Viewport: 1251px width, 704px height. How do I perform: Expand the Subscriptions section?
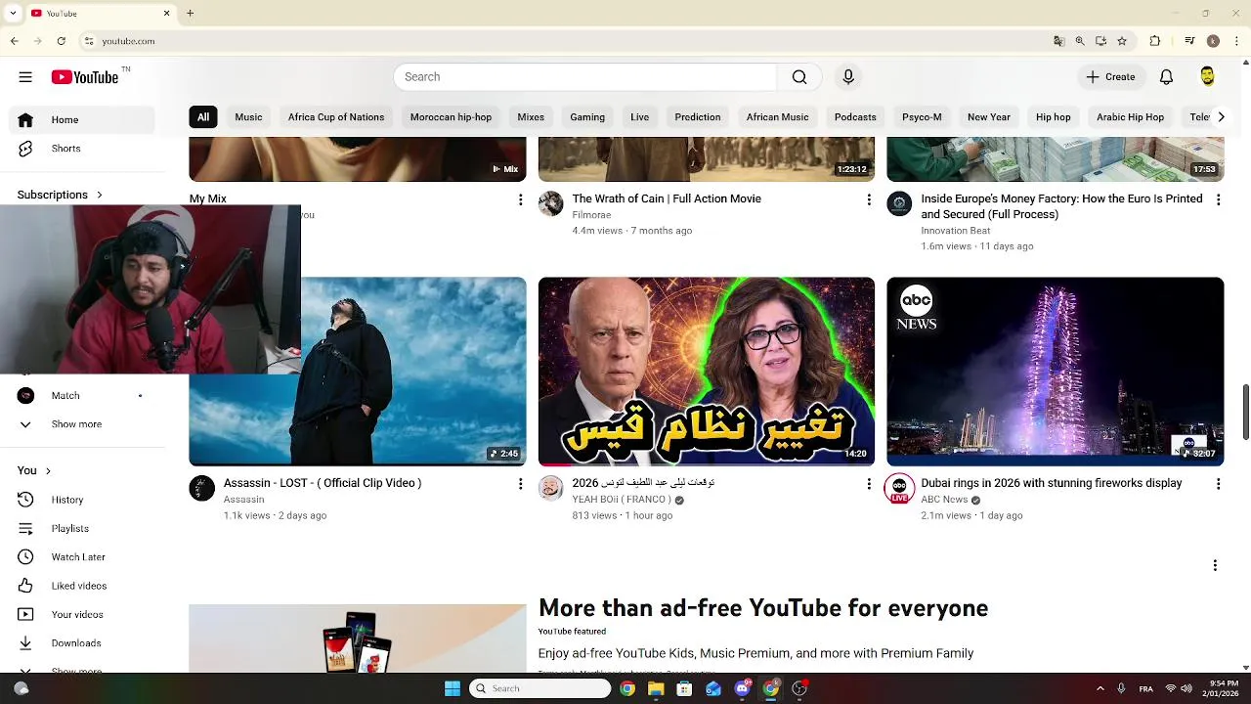60,195
